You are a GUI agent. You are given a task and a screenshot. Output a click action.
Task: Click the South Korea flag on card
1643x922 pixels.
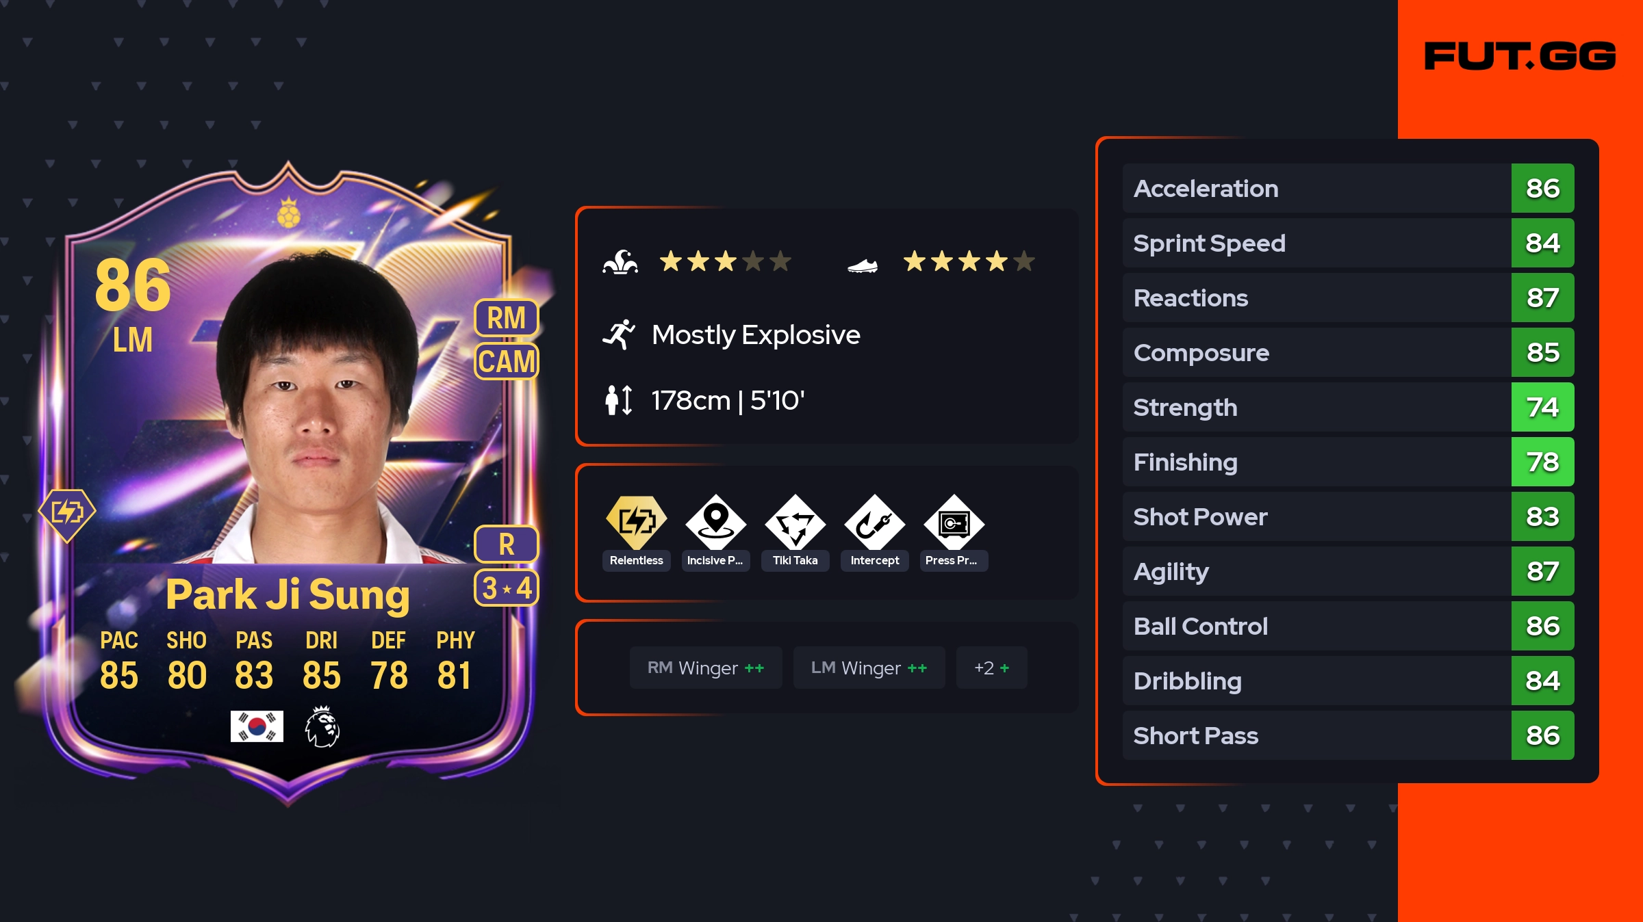[257, 726]
